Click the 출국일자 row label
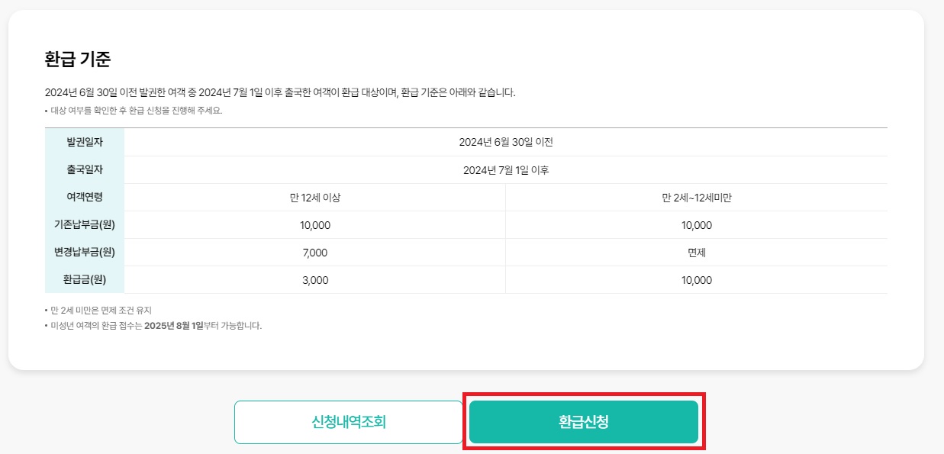The height and width of the screenshot is (454, 944). [x=84, y=169]
